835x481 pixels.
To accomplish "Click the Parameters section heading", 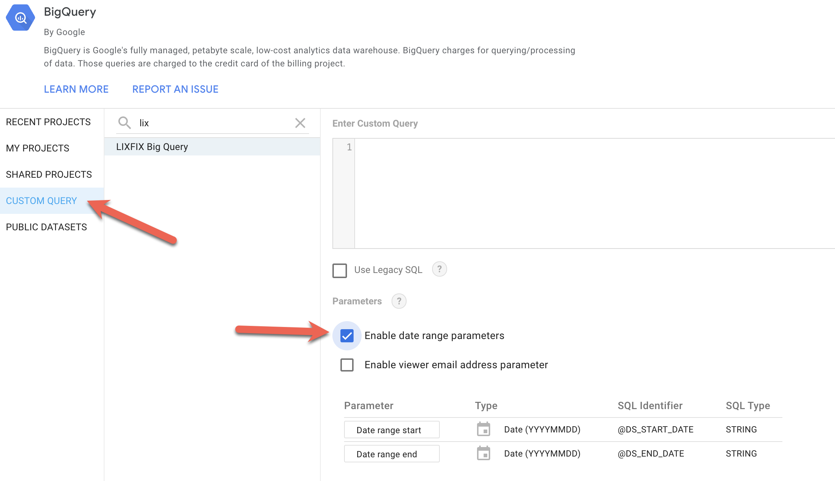I will pyautogui.click(x=357, y=301).
